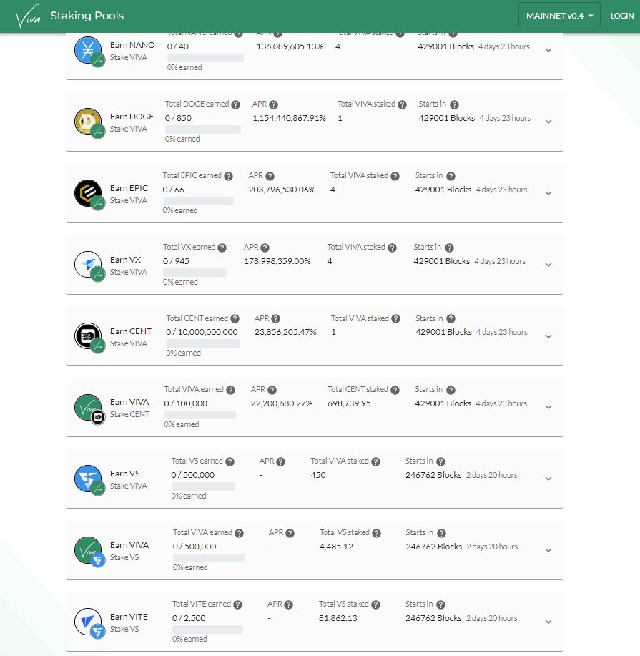Click VIVA icon in Earn VIVA Stake VS pool
The width and height of the screenshot is (640, 656).
pyautogui.click(x=88, y=550)
